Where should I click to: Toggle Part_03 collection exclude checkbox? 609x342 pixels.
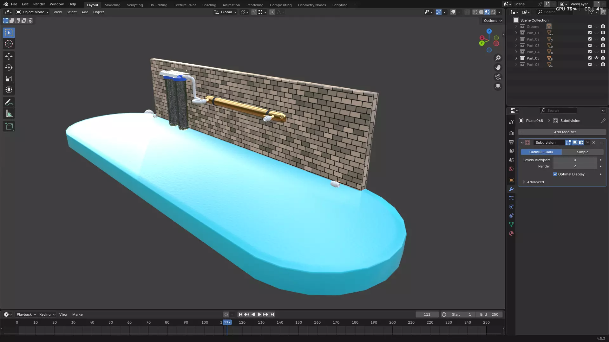click(x=590, y=46)
